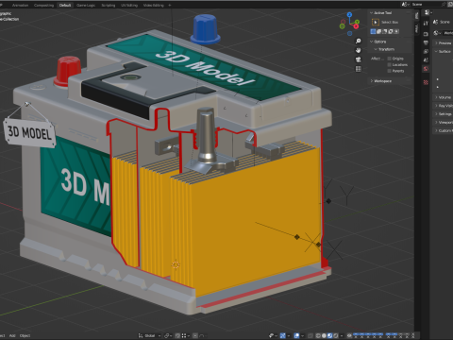Open the object visibility filter dropdown
The image size is (453, 340).
coord(273,336)
